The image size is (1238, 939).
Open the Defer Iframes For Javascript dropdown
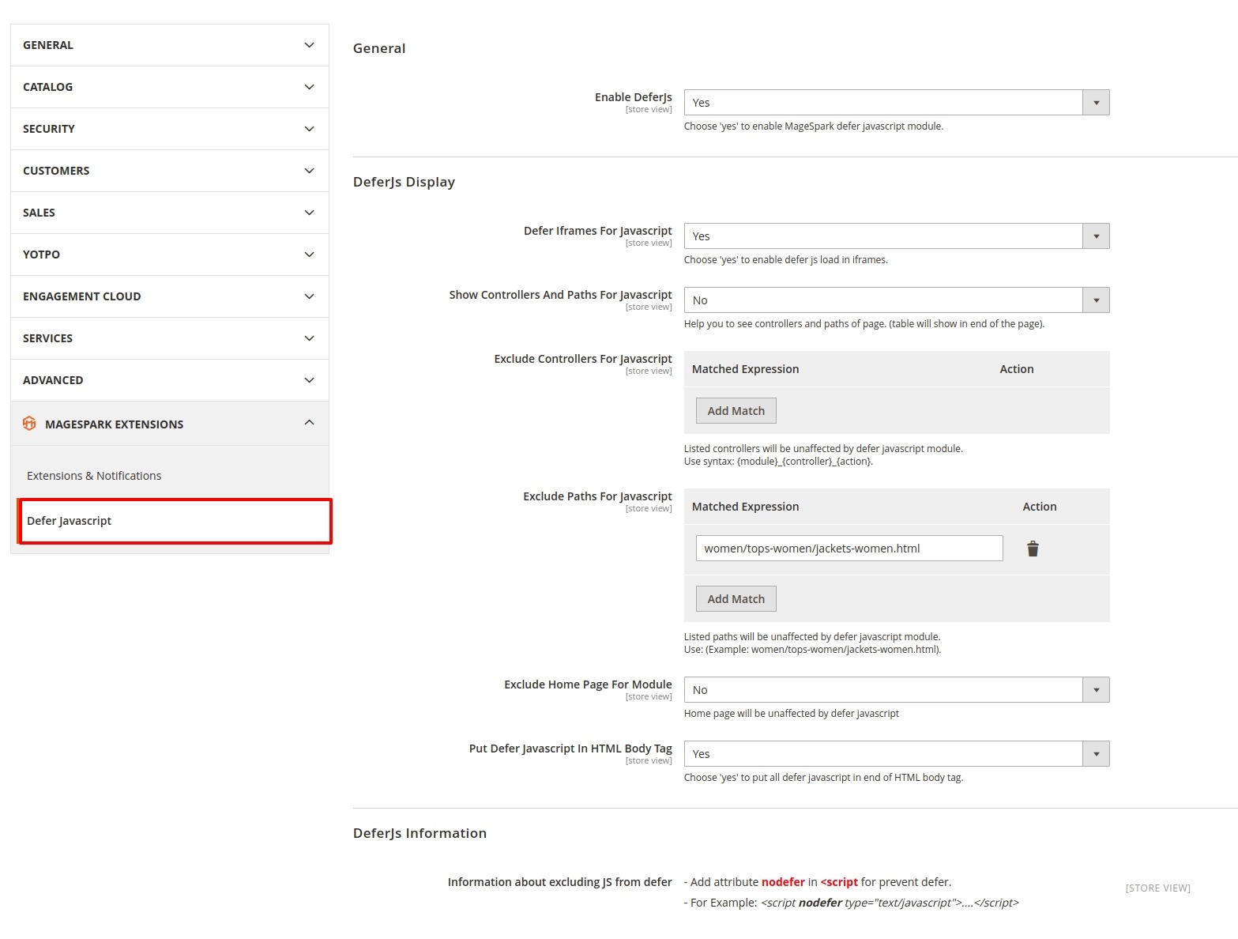pos(897,236)
